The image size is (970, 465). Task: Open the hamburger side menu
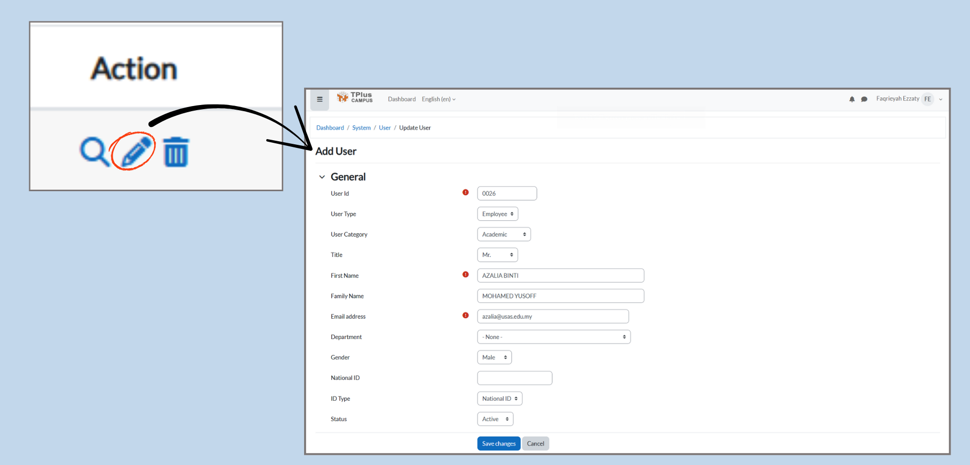320,99
